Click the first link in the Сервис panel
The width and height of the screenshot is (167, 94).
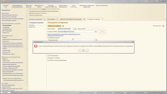point(44,11)
